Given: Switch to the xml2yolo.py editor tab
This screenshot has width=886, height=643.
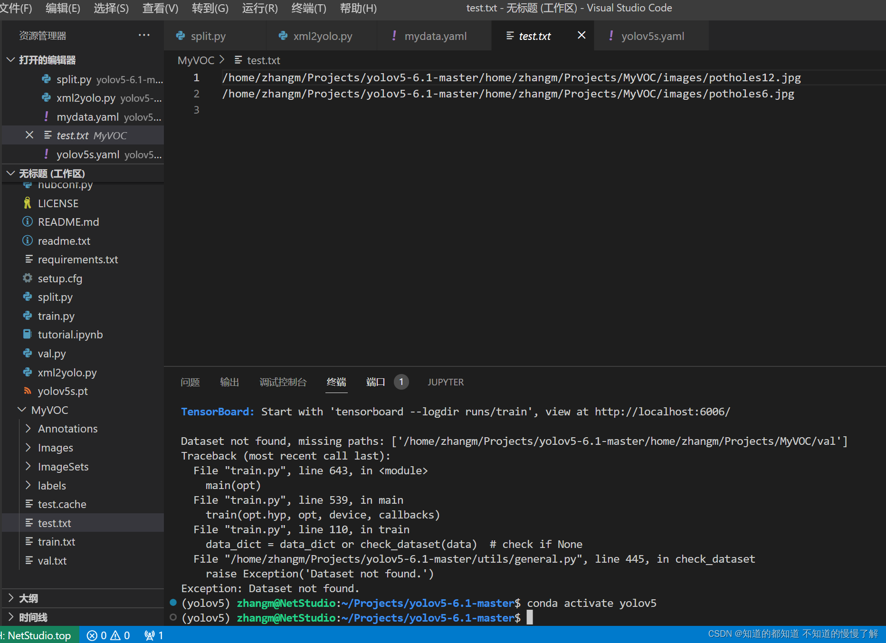Looking at the screenshot, I should point(322,36).
